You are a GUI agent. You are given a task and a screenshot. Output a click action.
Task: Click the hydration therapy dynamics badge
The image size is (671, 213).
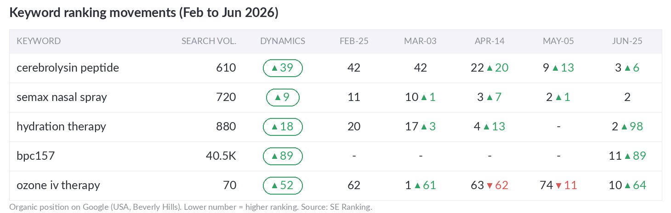(283, 127)
